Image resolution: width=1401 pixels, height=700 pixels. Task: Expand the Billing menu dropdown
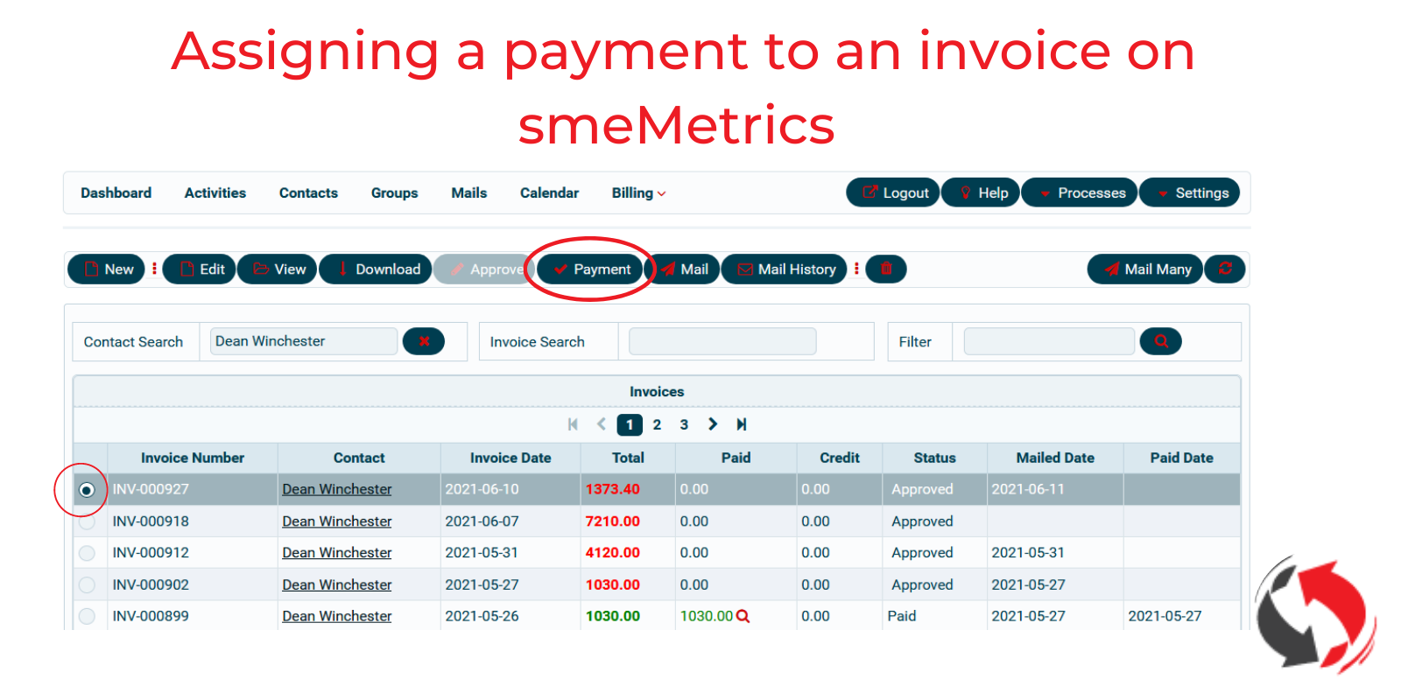click(x=638, y=192)
